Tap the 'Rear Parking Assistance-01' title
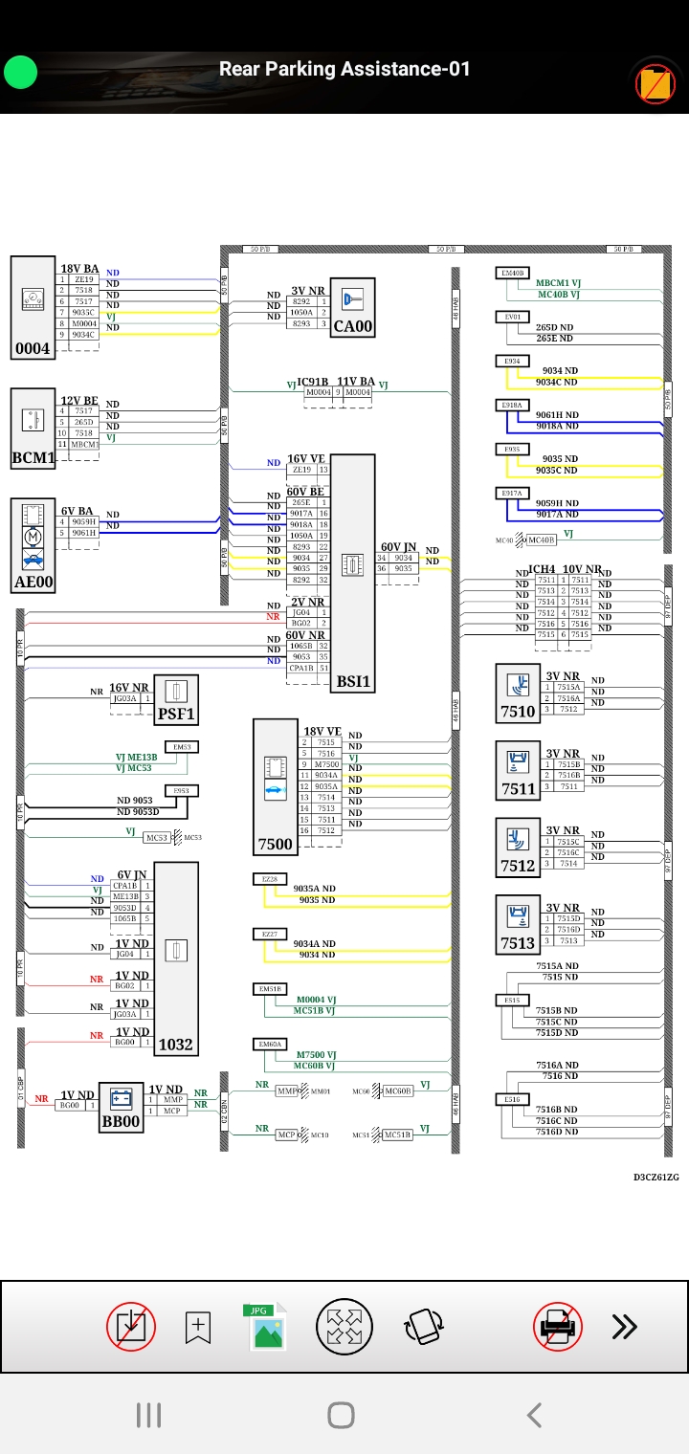 [x=344, y=69]
